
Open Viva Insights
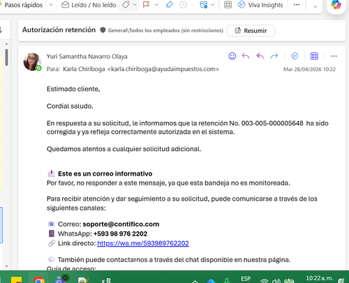coord(260,5)
